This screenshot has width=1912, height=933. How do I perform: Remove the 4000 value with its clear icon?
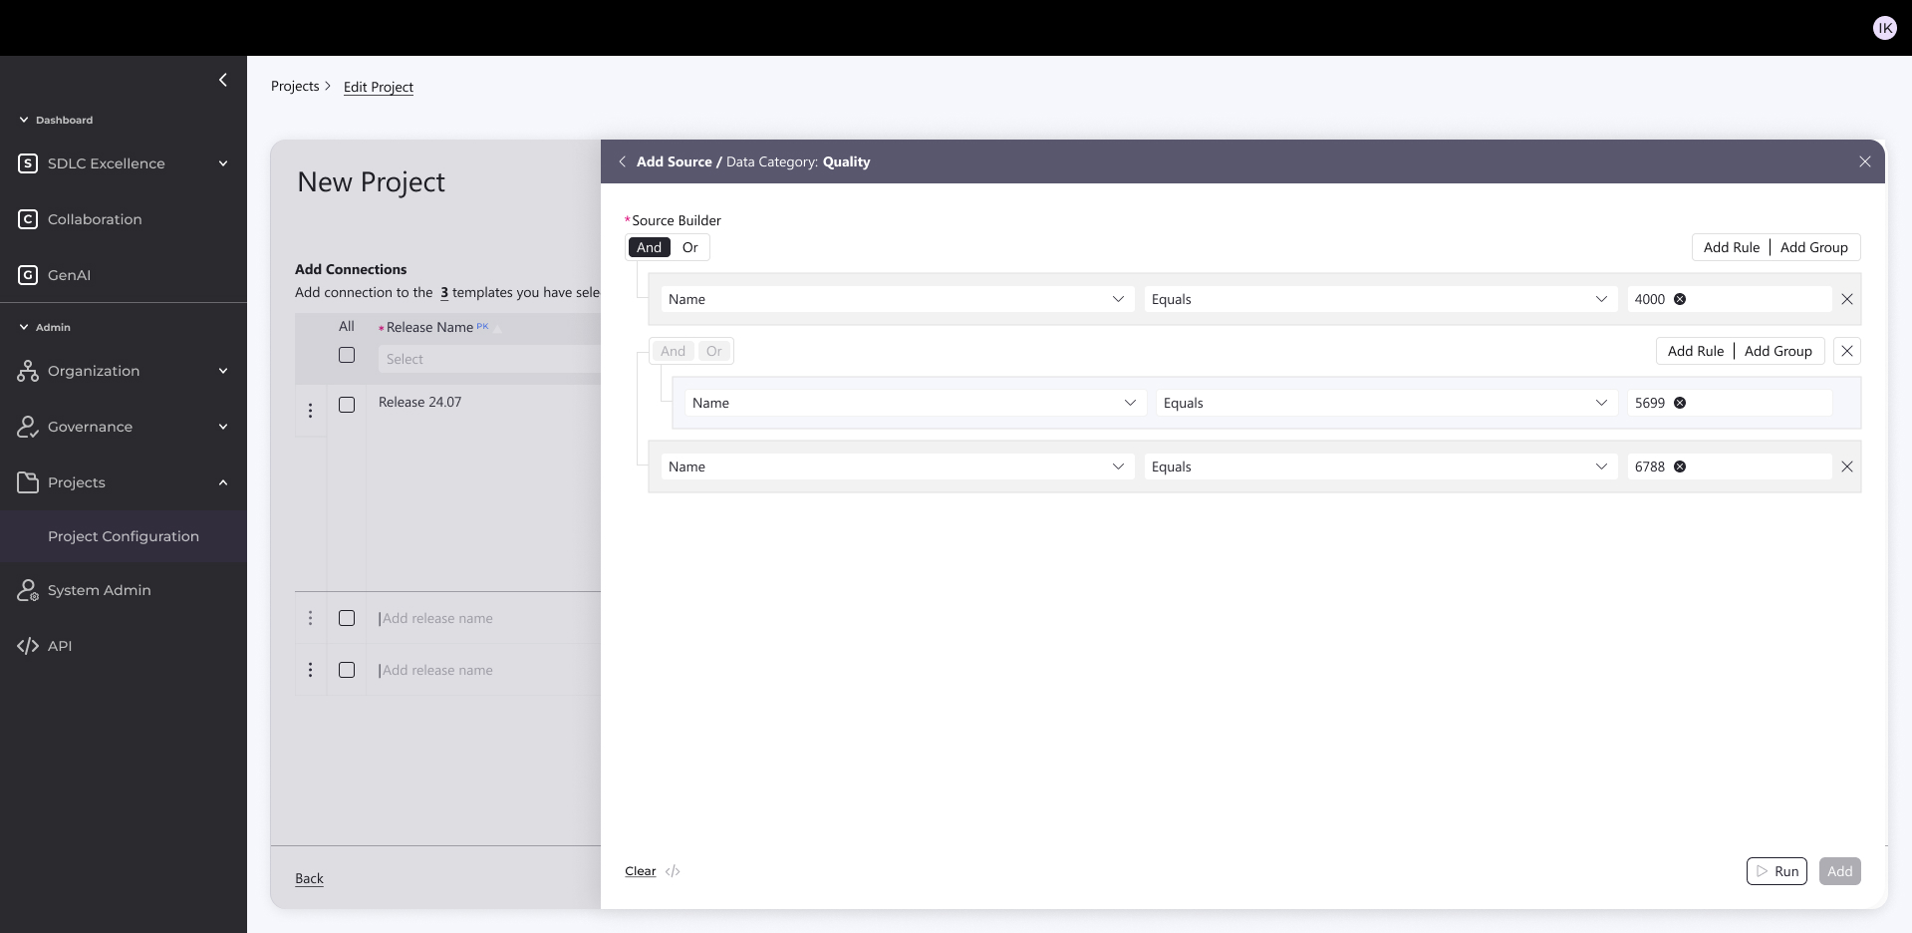click(1680, 299)
